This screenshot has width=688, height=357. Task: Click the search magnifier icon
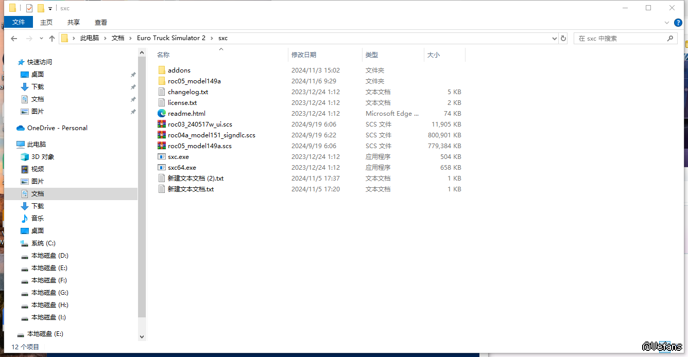tap(670, 38)
